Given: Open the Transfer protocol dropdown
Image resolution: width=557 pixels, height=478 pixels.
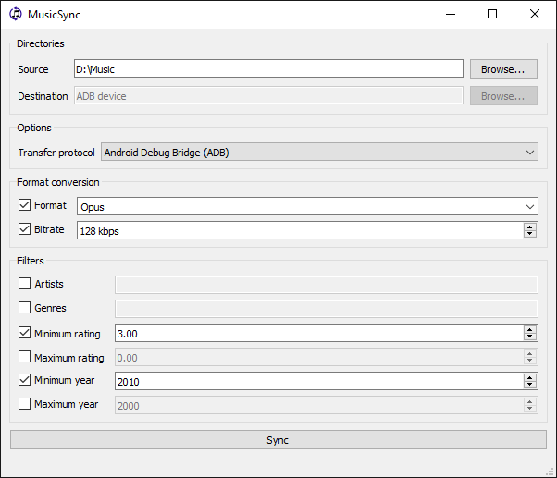Looking at the screenshot, I should (319, 153).
